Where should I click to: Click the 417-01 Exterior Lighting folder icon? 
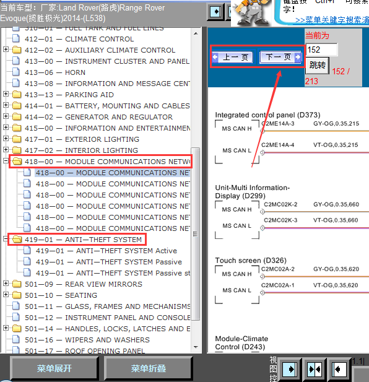point(17,139)
